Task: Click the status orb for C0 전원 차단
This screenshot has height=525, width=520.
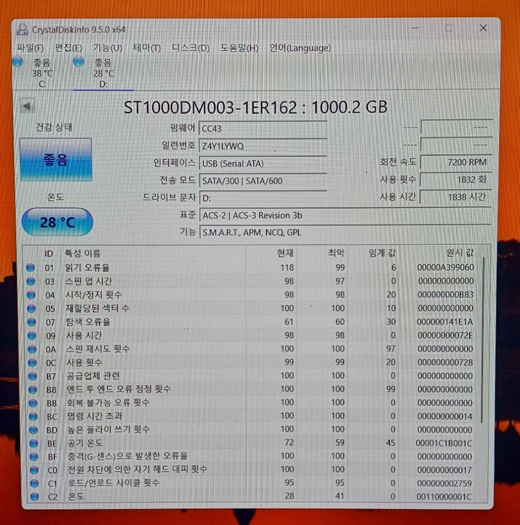Action: (x=34, y=470)
